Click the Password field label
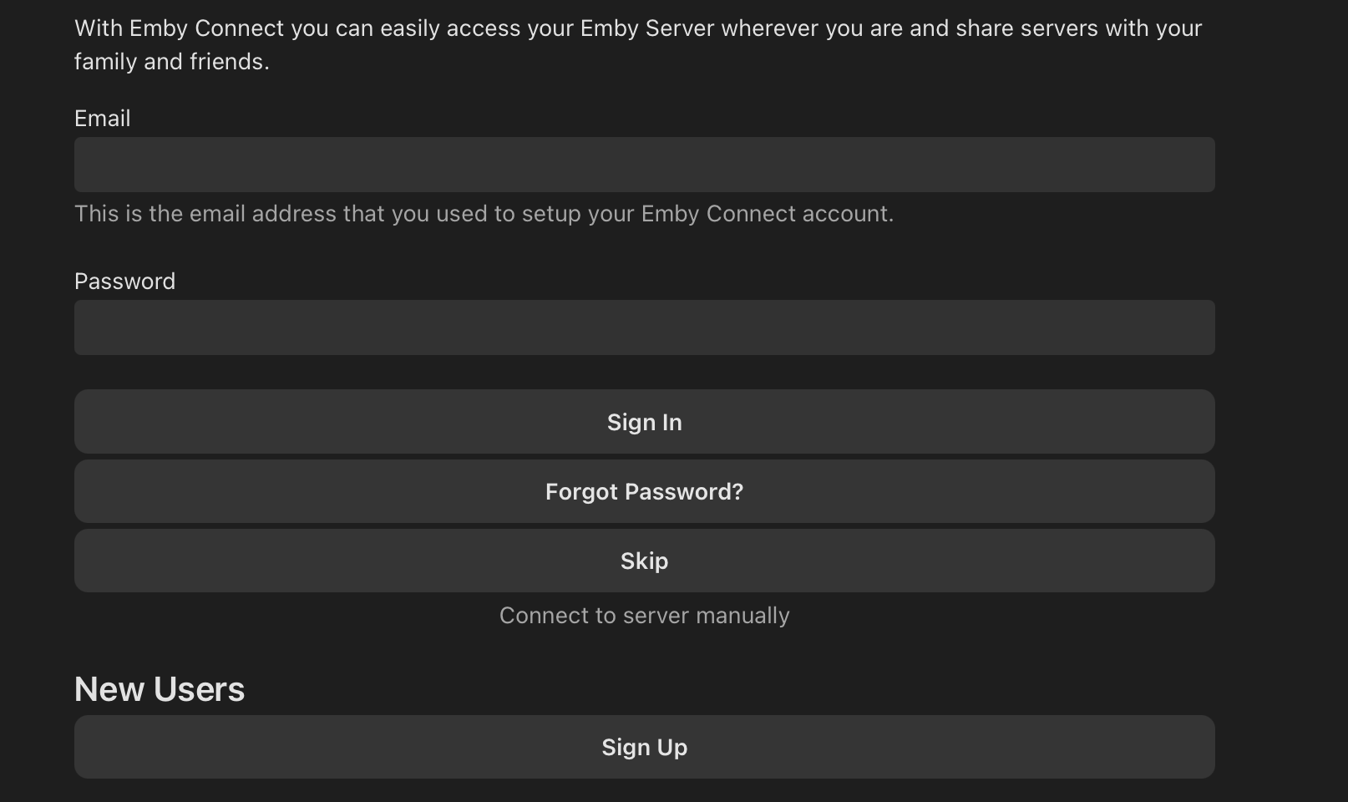The height and width of the screenshot is (802, 1348). [124, 282]
